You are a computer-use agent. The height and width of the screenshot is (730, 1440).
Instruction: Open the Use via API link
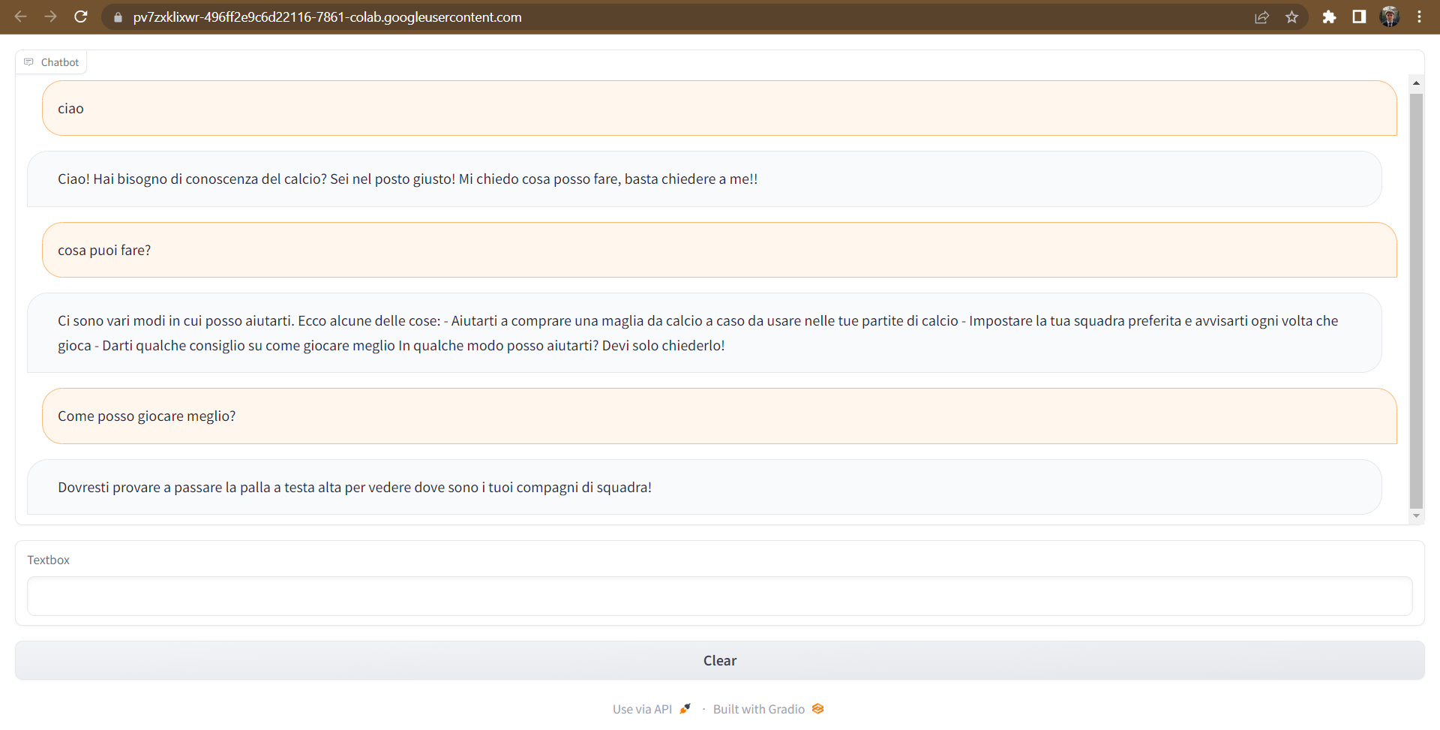click(641, 708)
